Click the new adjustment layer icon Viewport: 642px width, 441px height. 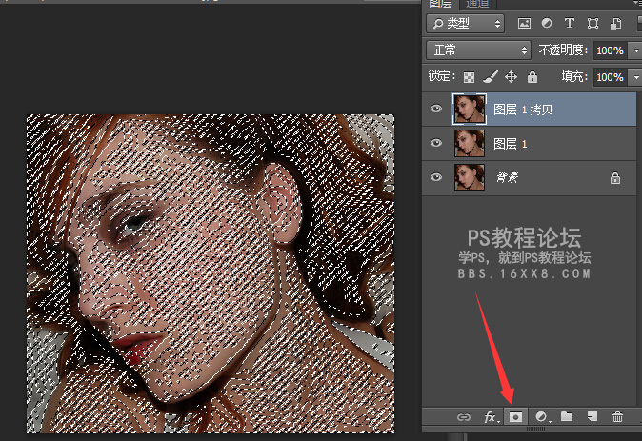point(541,416)
